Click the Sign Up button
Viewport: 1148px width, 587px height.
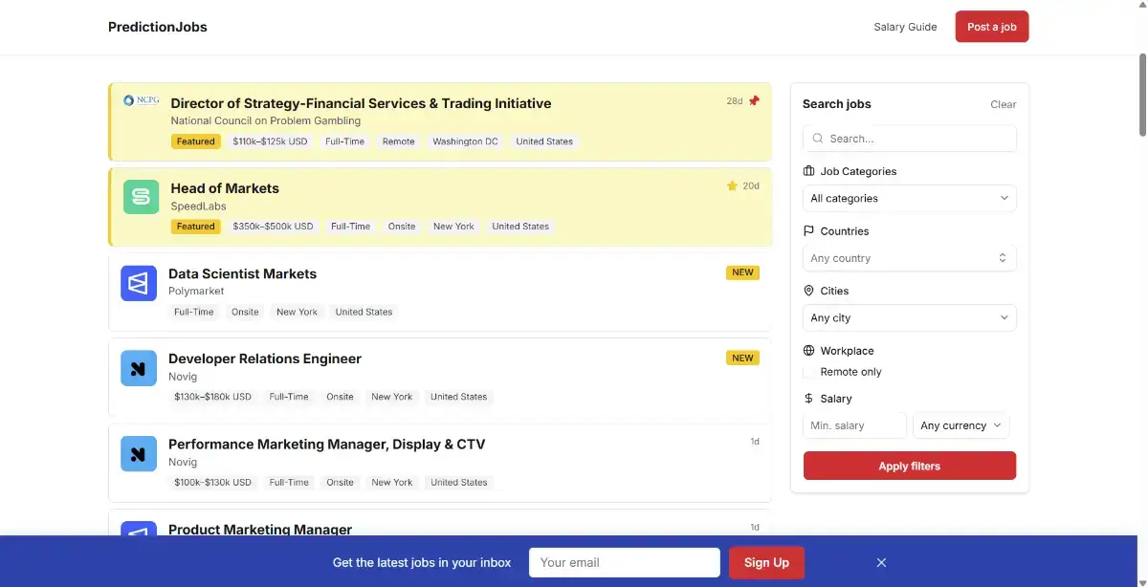point(766,562)
